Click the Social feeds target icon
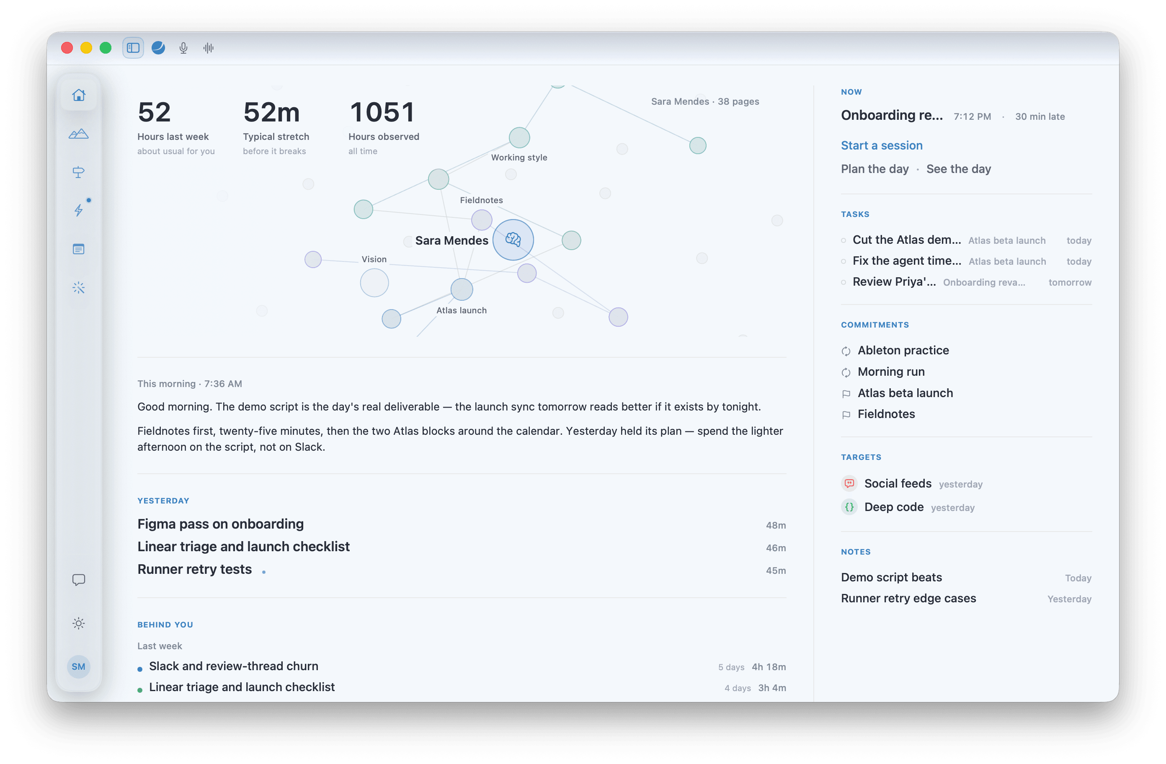1166x764 pixels. click(849, 483)
